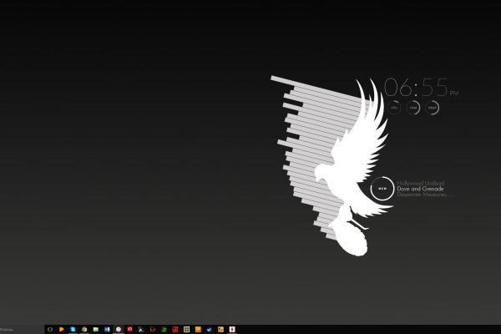Viewport: 501px width, 334px height.
Task: Open File Explorer folder icon on taskbar
Action: click(95, 329)
